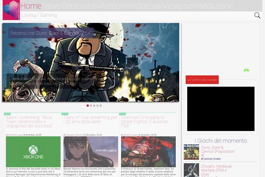The height and width of the screenshot is (177, 265).
Task: Click the I Giochi del momento heading
Action: click(221, 141)
